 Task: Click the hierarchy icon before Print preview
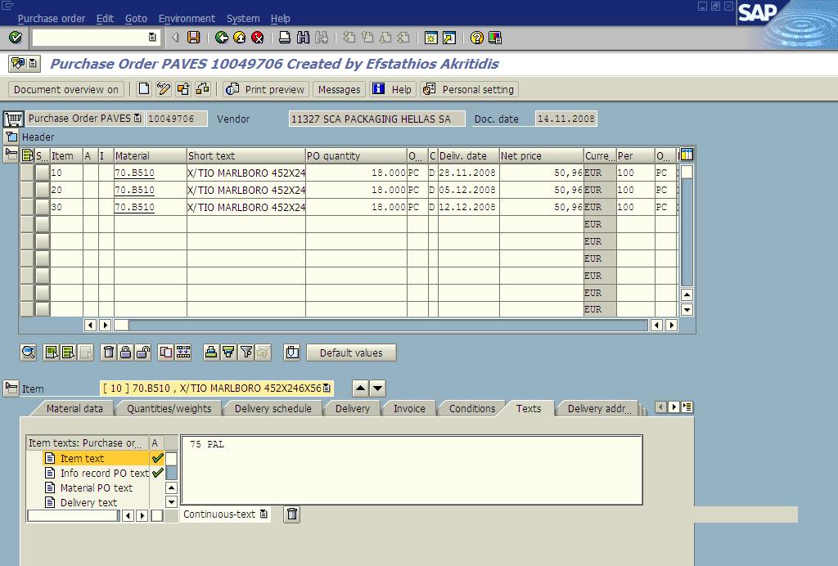pyautogui.click(x=203, y=89)
